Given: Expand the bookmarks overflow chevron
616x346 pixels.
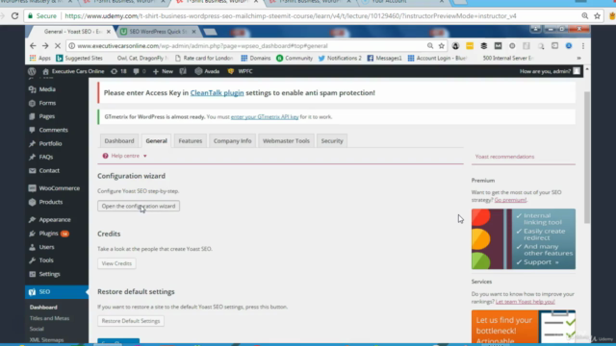Looking at the screenshot, I should (x=578, y=58).
